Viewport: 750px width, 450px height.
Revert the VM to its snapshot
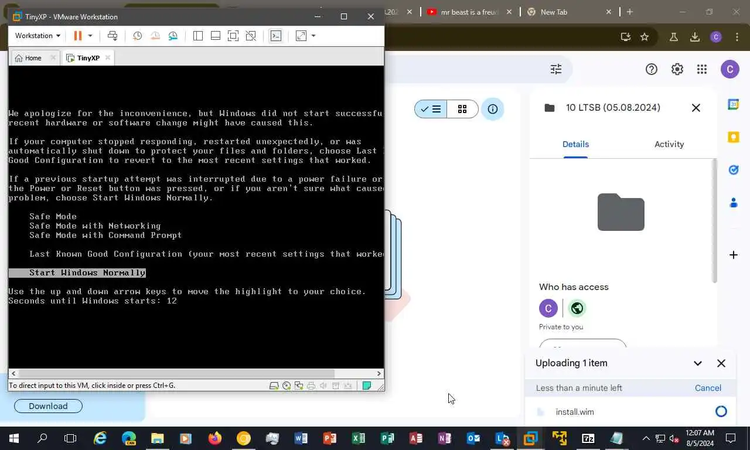tap(155, 36)
